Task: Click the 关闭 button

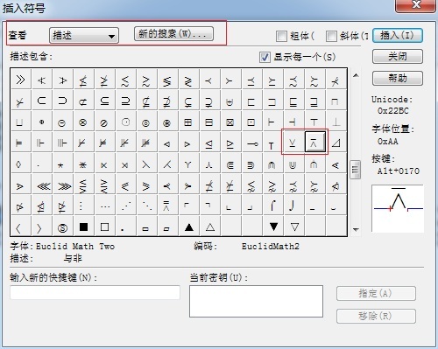Action: (x=398, y=56)
